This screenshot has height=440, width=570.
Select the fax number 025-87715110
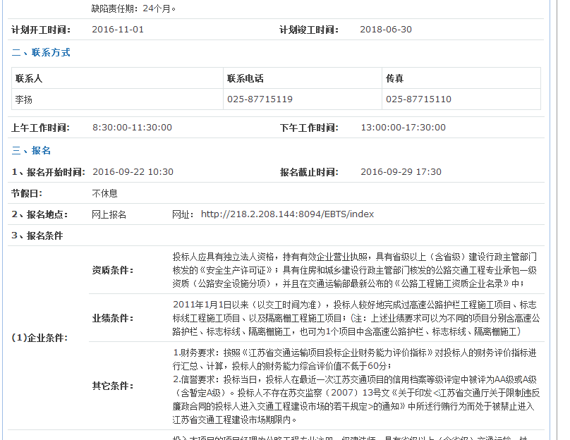418,99
